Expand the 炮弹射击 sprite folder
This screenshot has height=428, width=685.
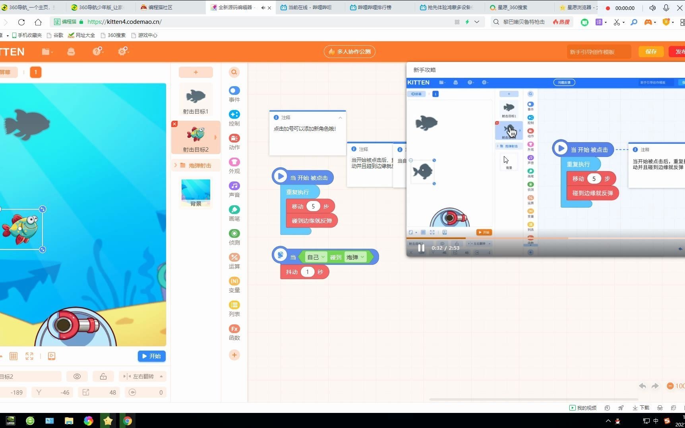click(x=176, y=165)
